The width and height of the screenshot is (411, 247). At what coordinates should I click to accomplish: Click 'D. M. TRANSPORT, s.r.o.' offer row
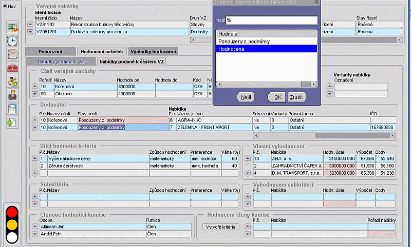pyautogui.click(x=297, y=173)
